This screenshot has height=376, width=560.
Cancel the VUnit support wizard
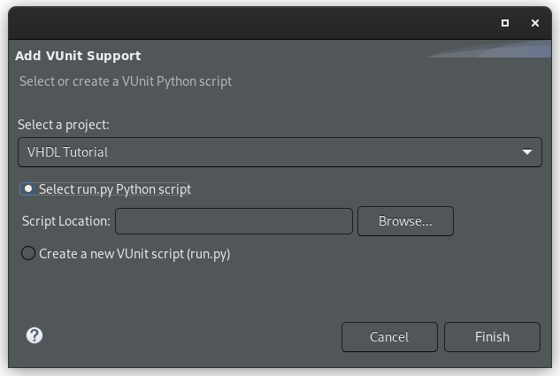tap(389, 337)
